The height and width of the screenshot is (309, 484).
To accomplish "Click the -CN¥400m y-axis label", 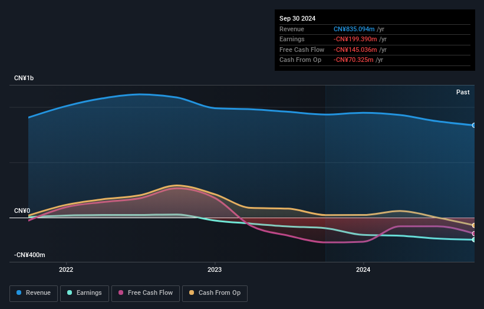I will click(29, 255).
